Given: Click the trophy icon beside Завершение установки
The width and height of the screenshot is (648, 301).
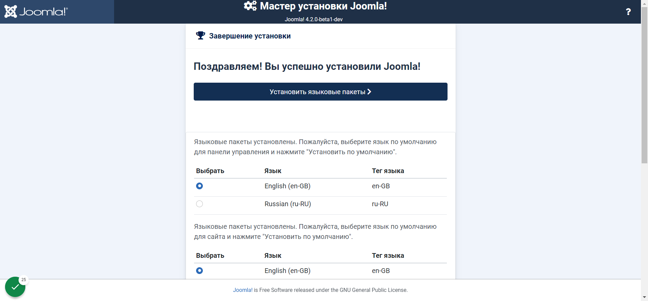Looking at the screenshot, I should pos(200,35).
